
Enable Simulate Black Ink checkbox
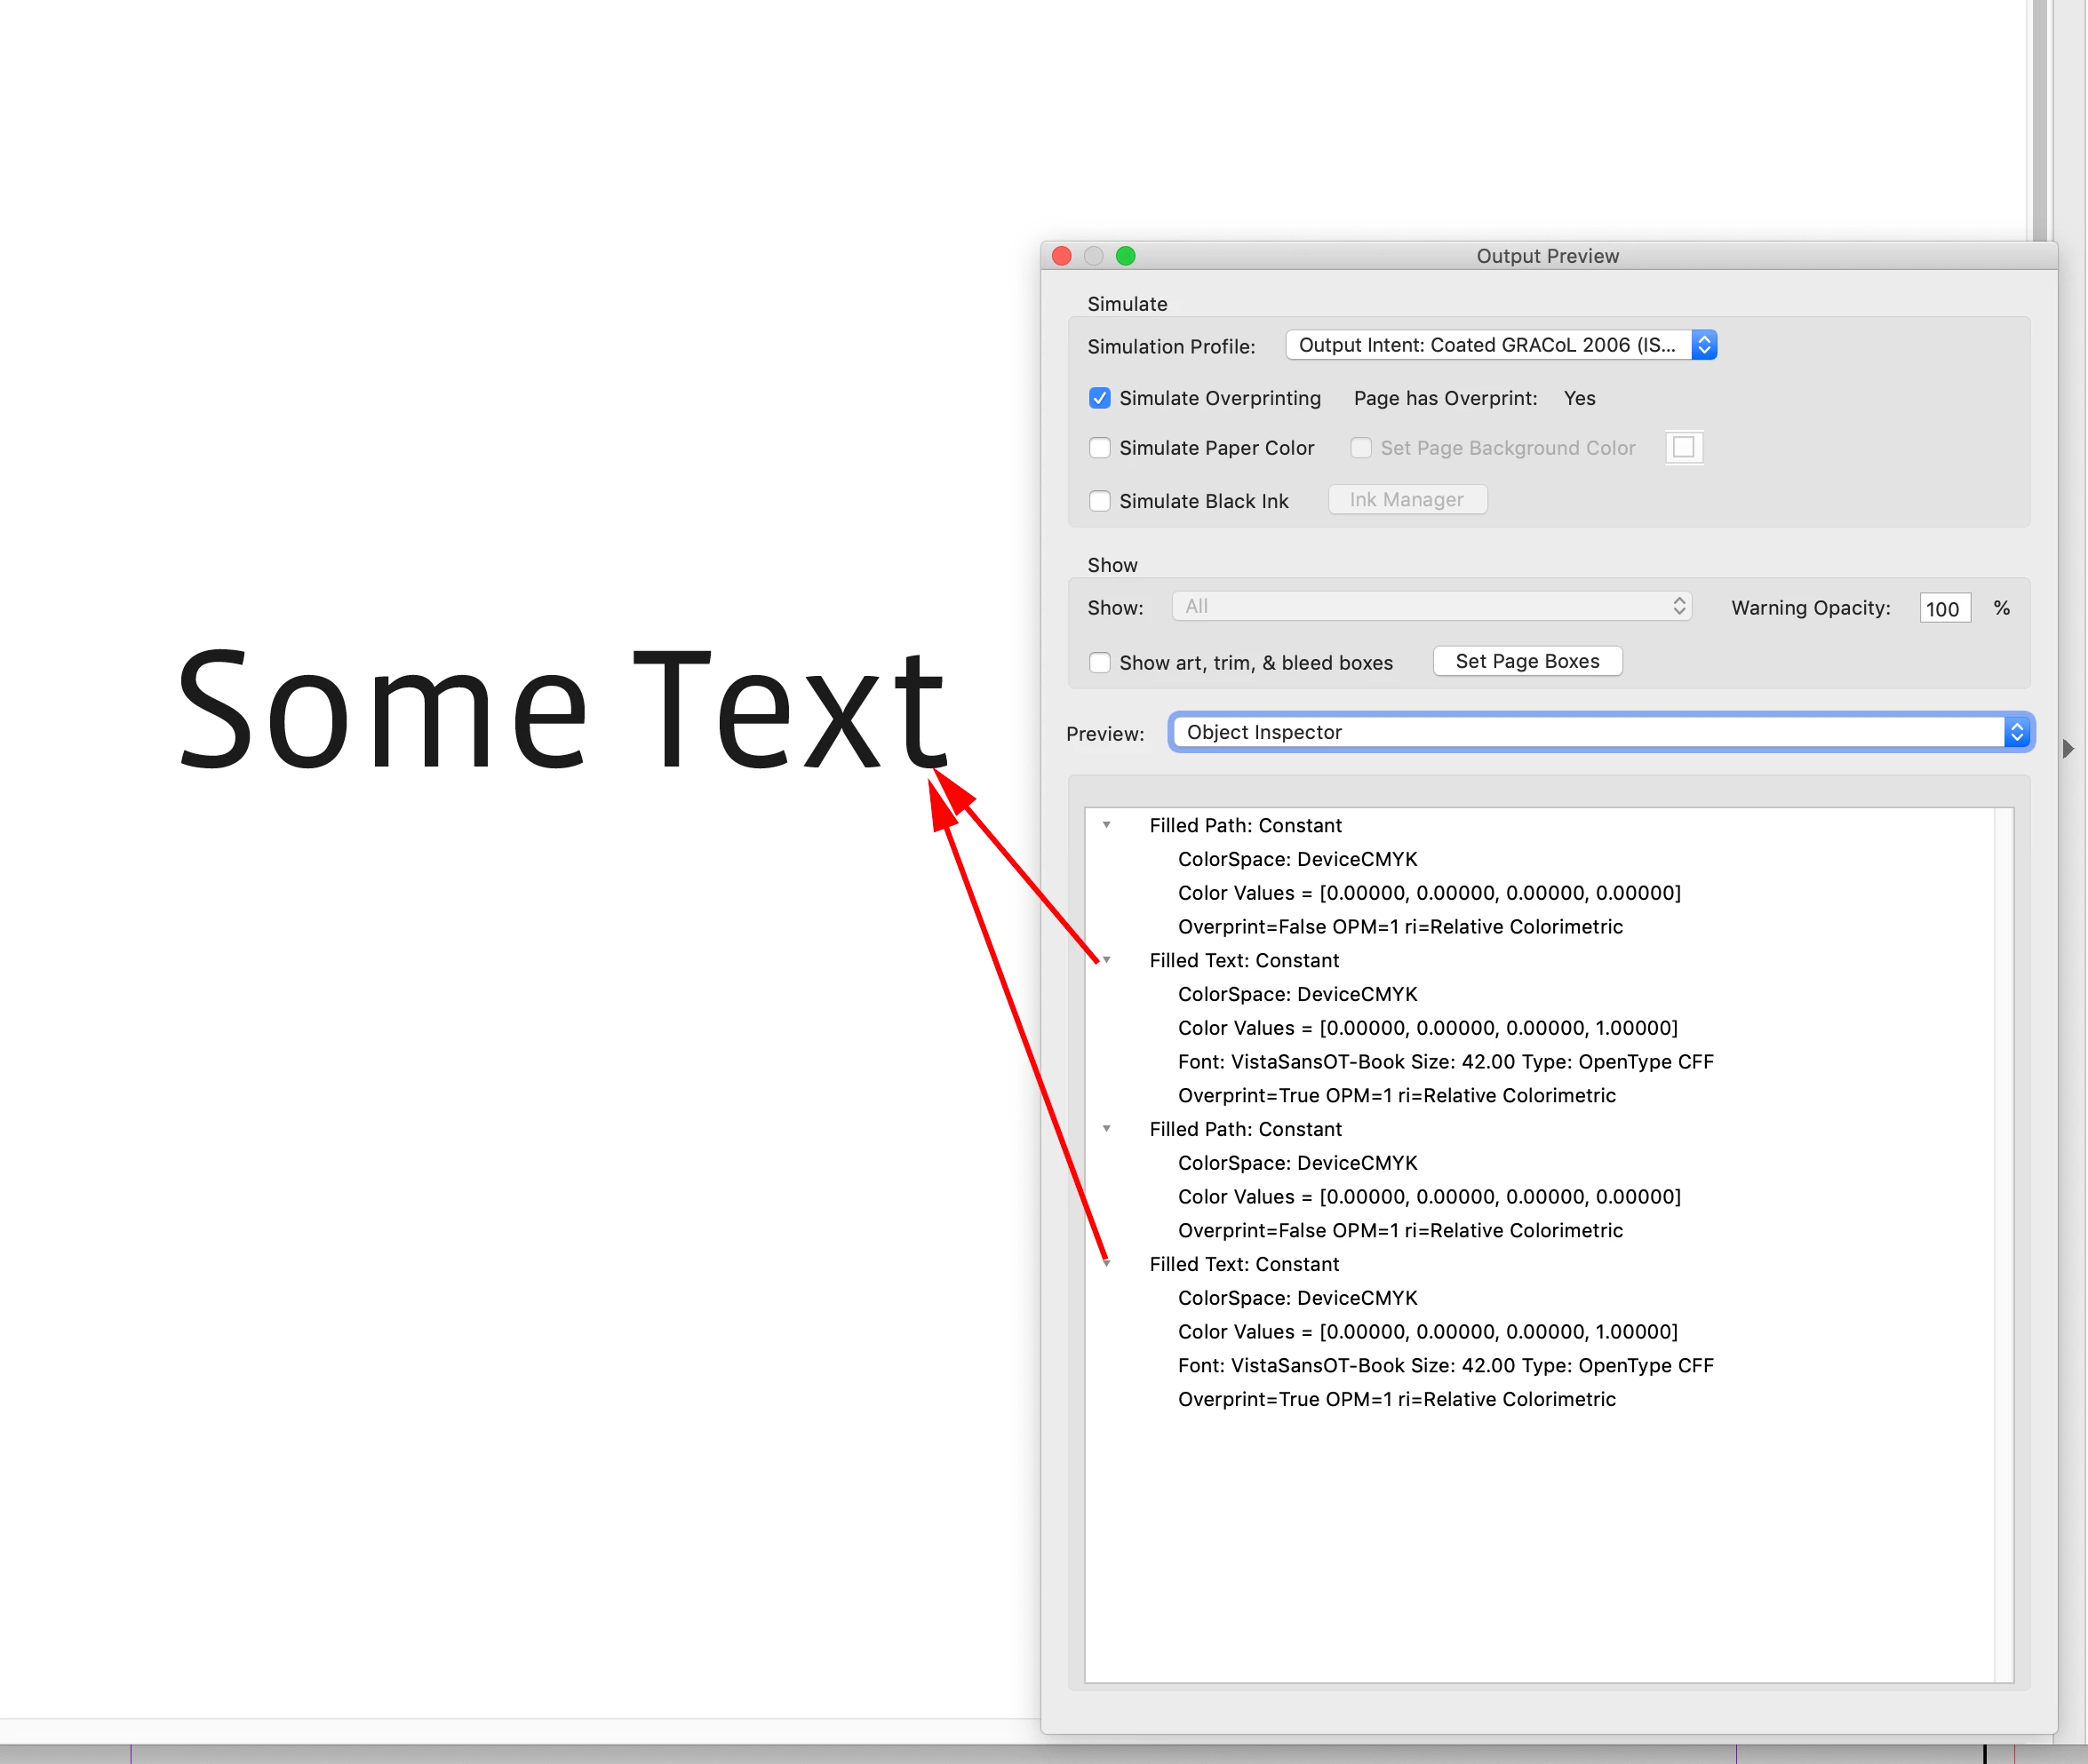(x=1099, y=501)
